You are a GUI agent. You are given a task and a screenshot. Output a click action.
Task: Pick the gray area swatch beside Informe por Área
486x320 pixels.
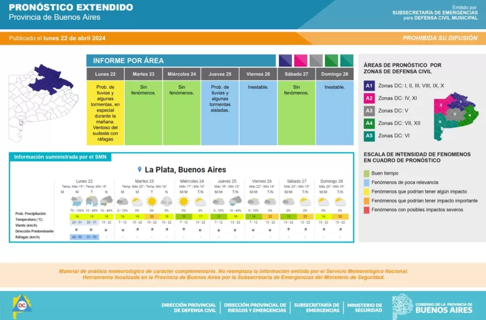pos(316,60)
